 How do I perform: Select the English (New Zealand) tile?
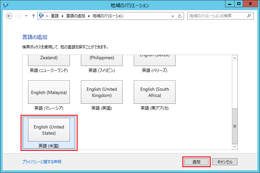point(49,60)
